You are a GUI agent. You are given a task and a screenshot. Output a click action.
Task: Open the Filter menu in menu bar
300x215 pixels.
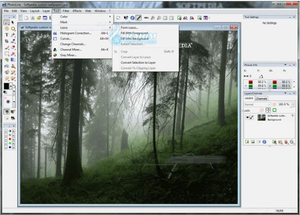point(66,10)
